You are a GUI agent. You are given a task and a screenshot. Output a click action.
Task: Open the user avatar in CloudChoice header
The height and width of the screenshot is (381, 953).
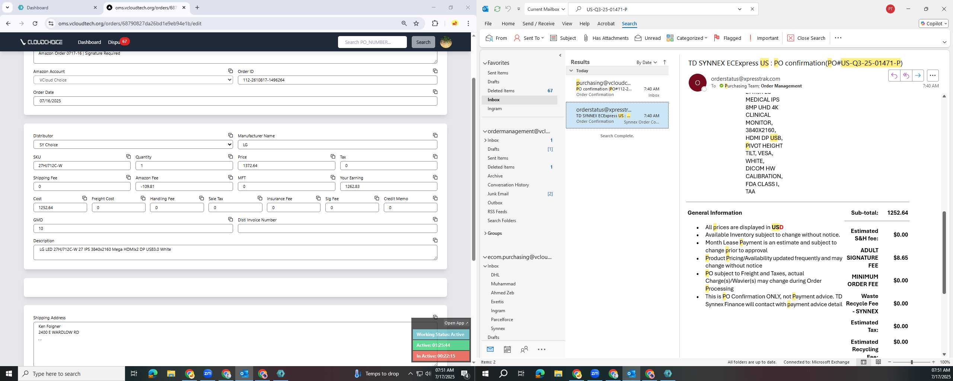click(x=446, y=42)
